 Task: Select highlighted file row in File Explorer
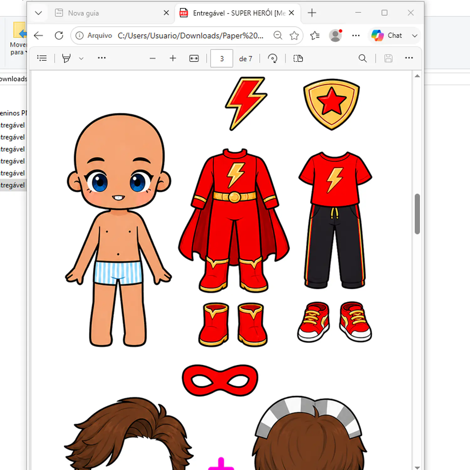click(13, 185)
